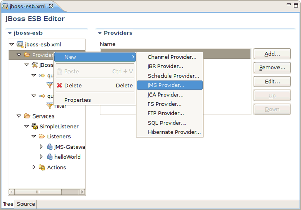Click the JMS-Gateway listener icon
The width and height of the screenshot is (301, 210).
click(x=50, y=147)
